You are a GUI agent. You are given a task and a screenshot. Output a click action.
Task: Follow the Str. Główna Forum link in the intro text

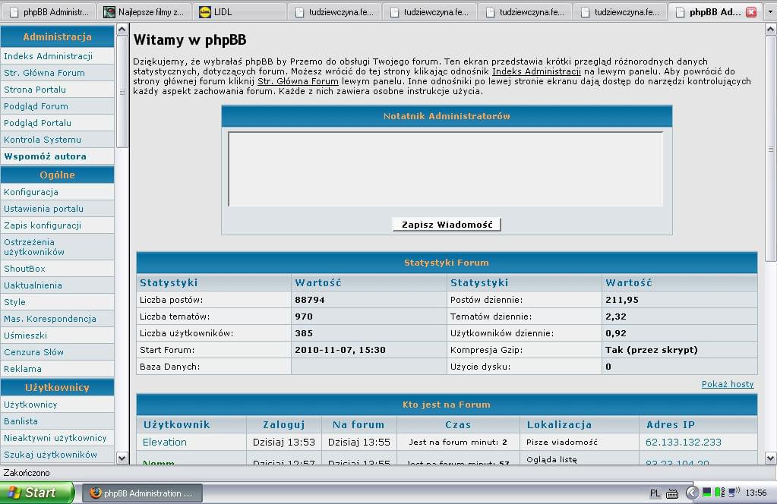coord(298,81)
